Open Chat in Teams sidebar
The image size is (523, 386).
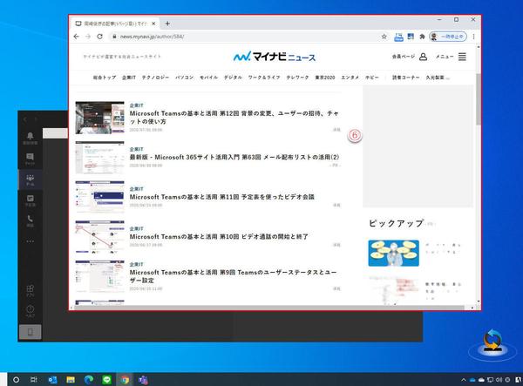tap(30, 159)
